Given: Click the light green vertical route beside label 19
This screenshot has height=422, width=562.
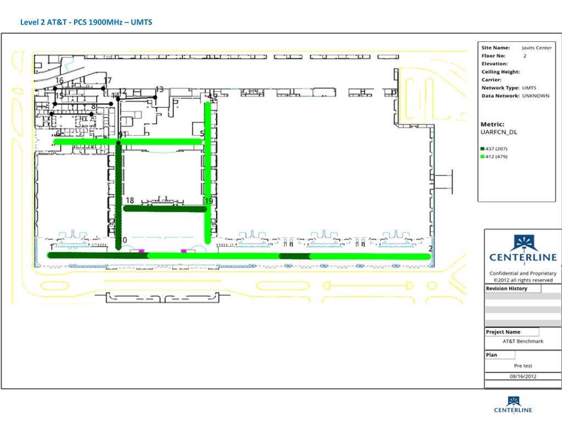Looking at the screenshot, I should tap(207, 173).
